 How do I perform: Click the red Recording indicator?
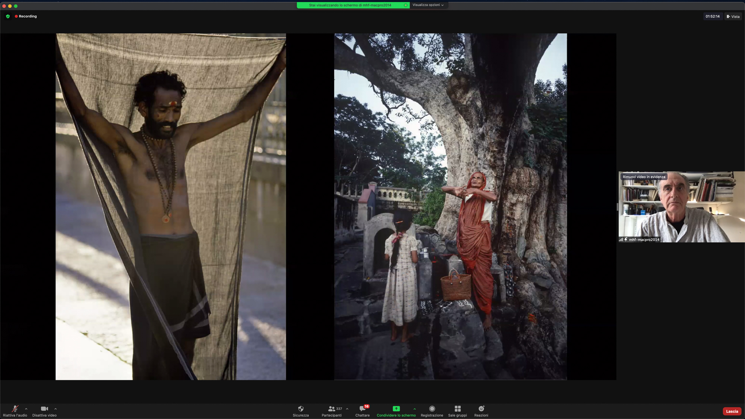26,16
